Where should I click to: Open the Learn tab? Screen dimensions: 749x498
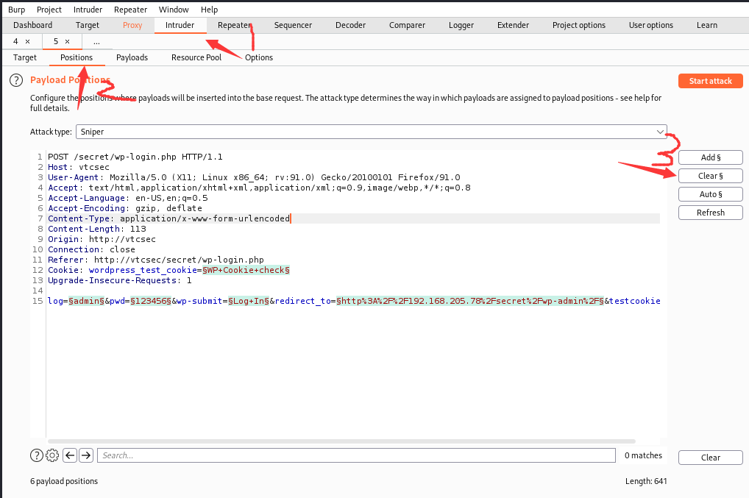coord(707,25)
